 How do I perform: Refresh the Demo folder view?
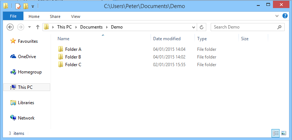coord(201,27)
